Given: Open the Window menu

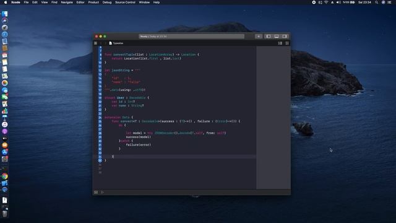Looking at the screenshot, I should click(x=144, y=2).
